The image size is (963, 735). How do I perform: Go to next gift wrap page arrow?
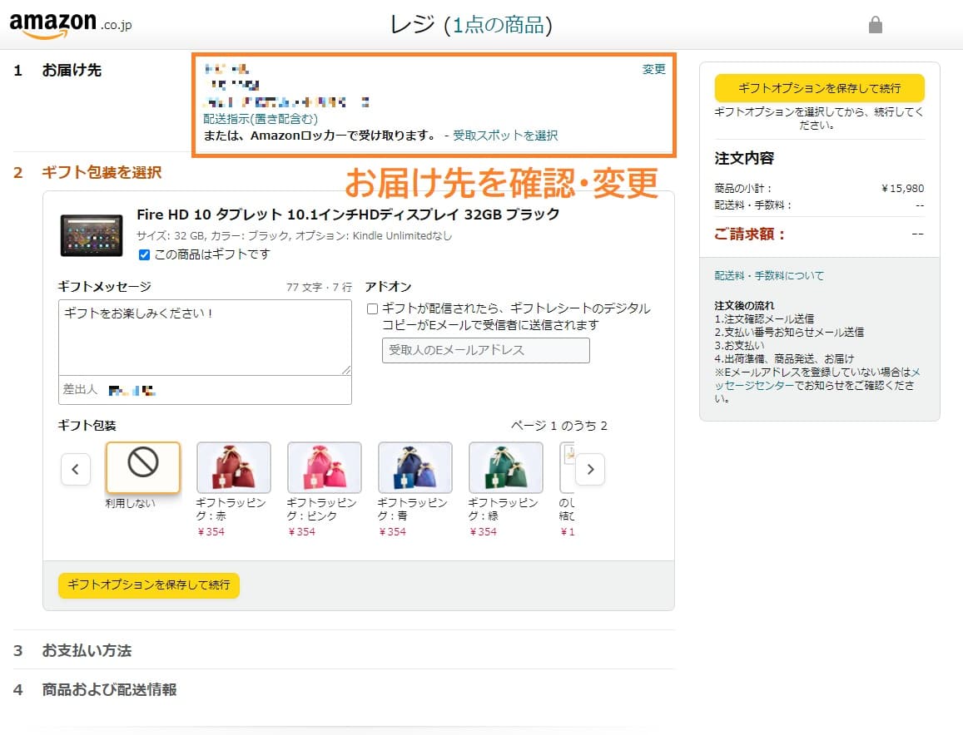tap(590, 469)
